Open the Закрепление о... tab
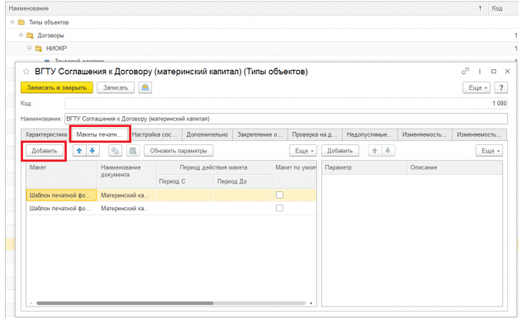The height and width of the screenshot is (319, 522). pos(260,134)
